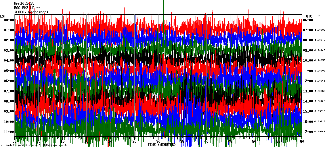Click the 10:00 UTC row label

pyautogui.click(x=308, y=61)
